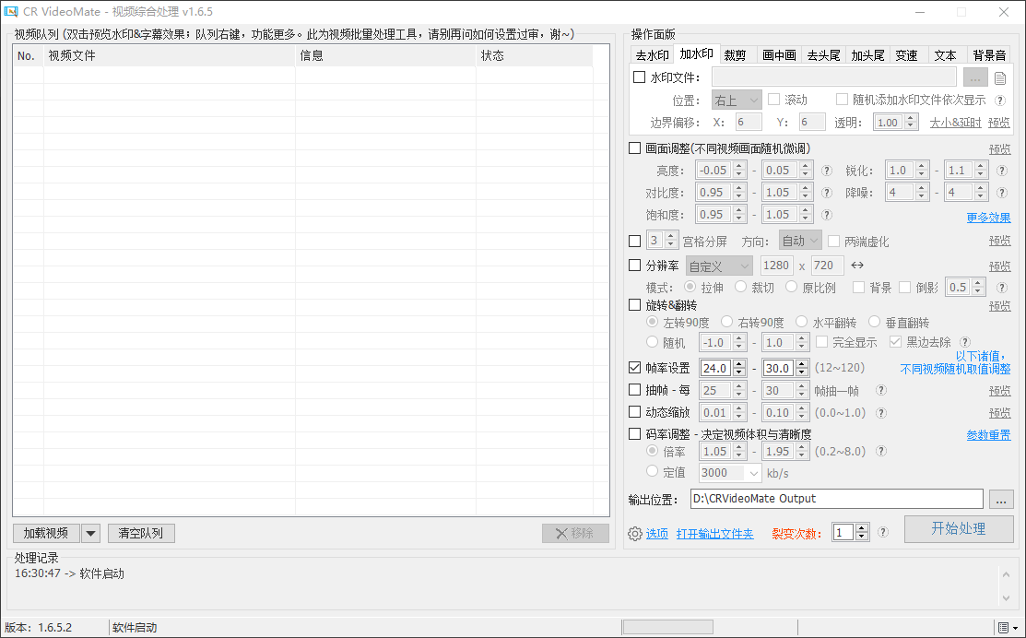Open the 定值 bitrate dropdown showing 3000
This screenshot has height=638, width=1026.
tap(730, 473)
